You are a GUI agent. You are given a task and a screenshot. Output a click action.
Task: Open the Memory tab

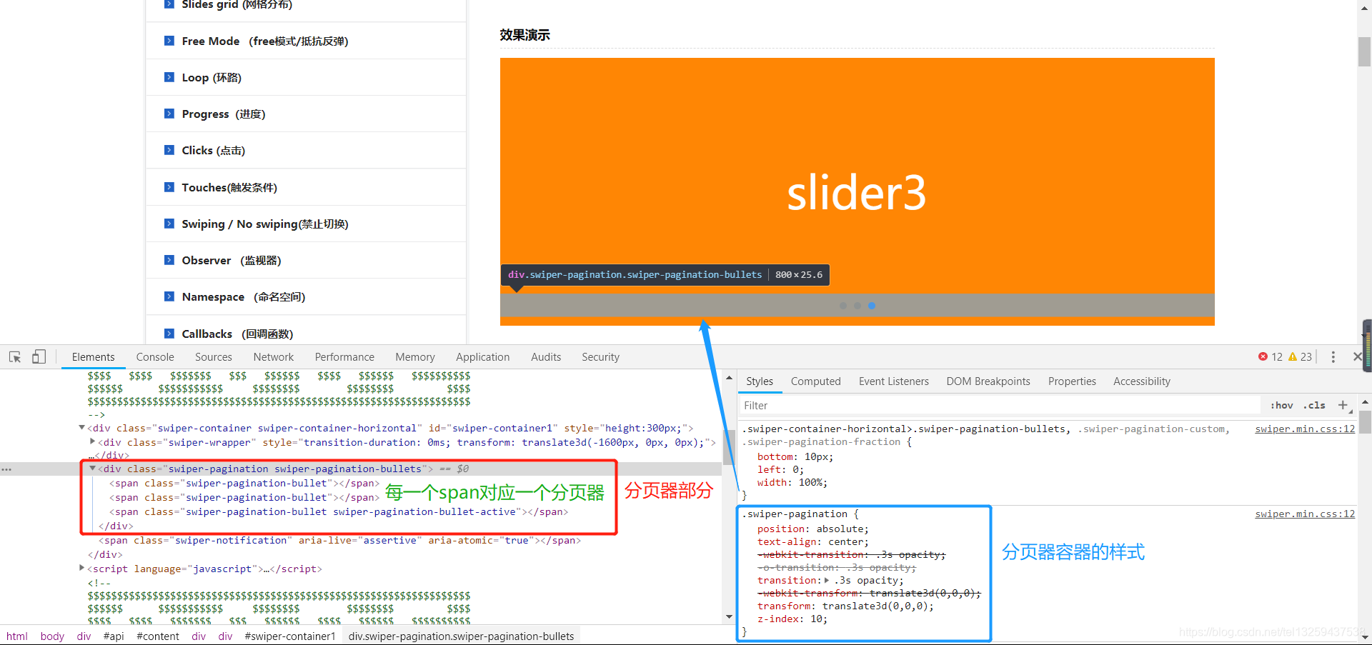[x=415, y=356]
